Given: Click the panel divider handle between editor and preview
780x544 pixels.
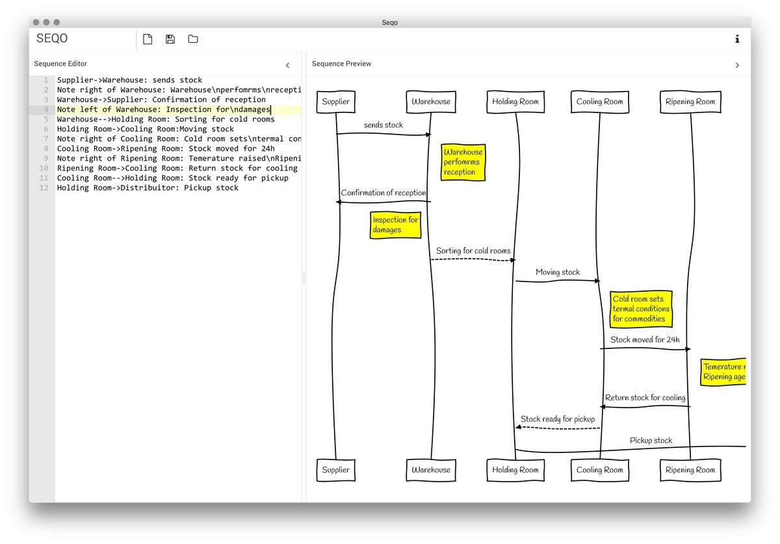Looking at the screenshot, I should click(x=303, y=278).
